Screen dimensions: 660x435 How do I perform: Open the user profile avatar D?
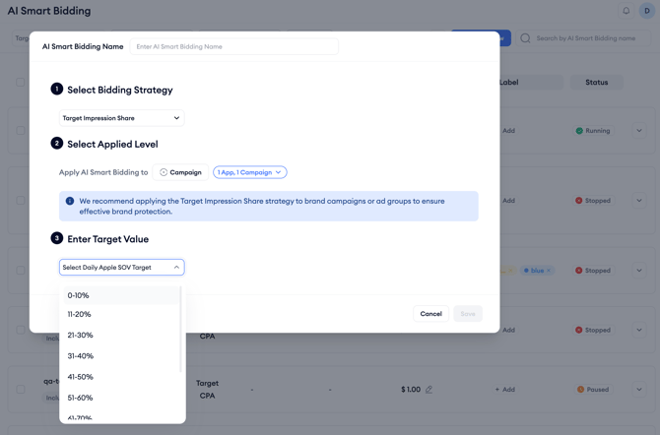click(647, 11)
